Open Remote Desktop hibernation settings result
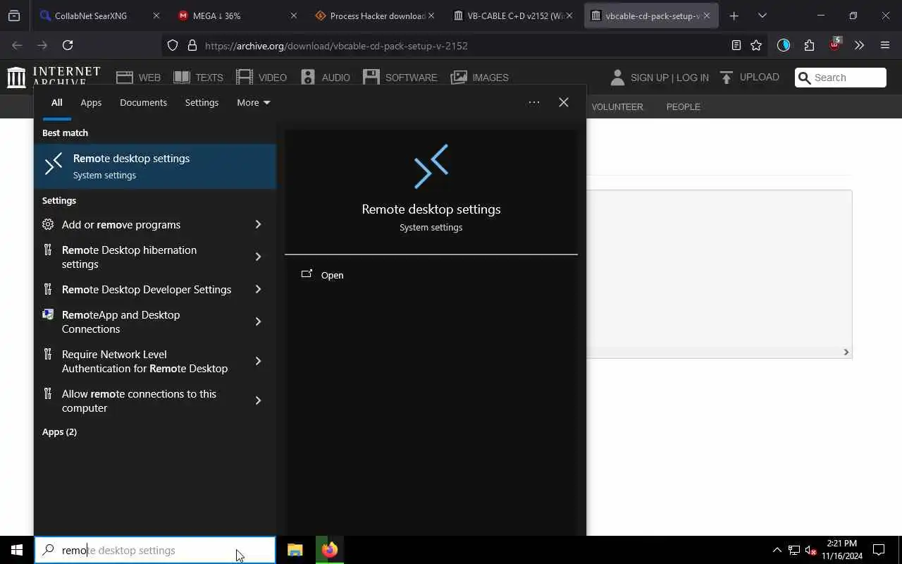 click(x=138, y=257)
